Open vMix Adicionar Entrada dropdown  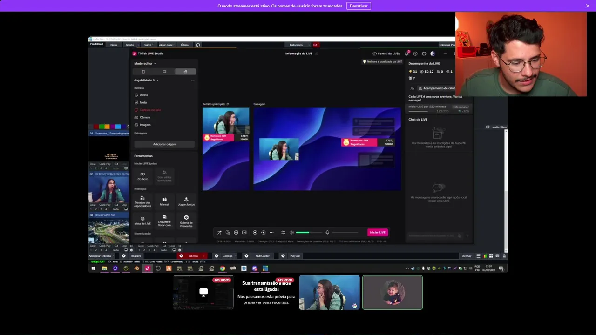click(101, 256)
